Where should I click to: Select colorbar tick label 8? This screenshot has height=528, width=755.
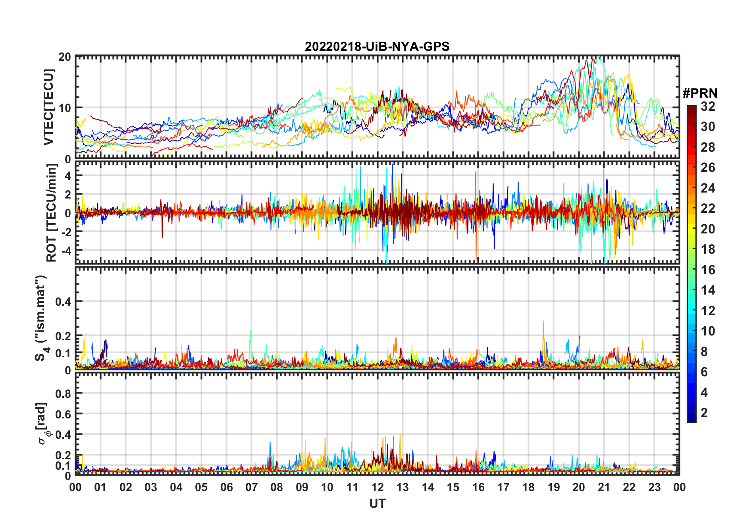(x=704, y=352)
